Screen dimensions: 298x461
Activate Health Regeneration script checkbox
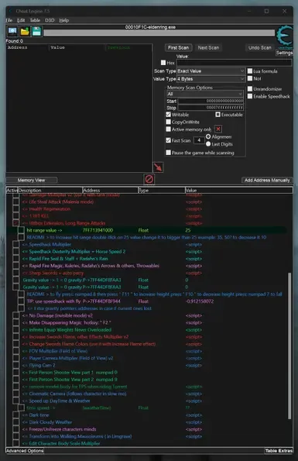point(15,208)
